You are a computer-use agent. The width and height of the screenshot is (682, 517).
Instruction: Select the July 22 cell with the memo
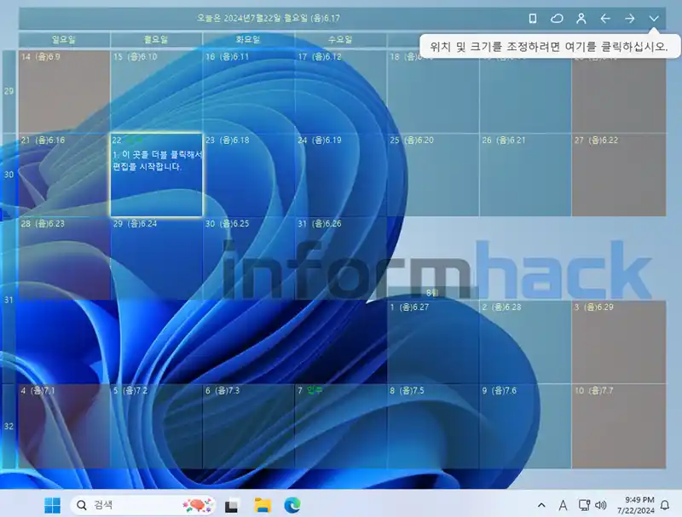tap(158, 173)
